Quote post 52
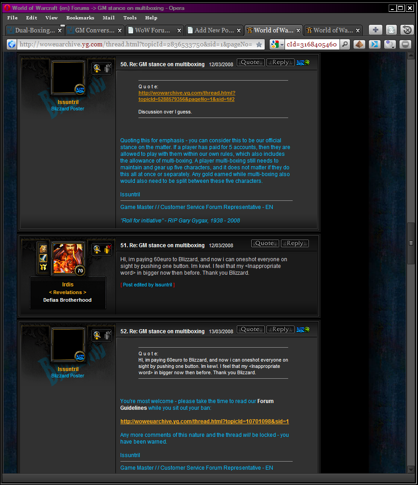This screenshot has width=418, height=485. (251, 329)
